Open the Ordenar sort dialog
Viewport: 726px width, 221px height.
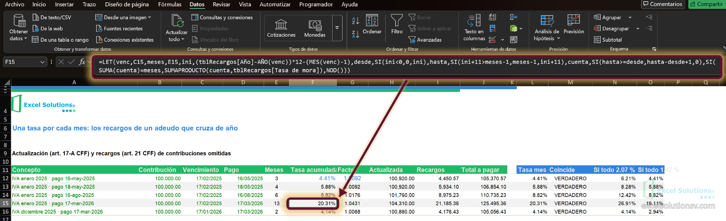(x=372, y=24)
